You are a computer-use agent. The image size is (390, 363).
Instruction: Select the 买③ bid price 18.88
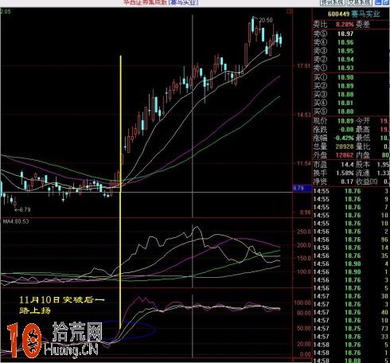(345, 94)
